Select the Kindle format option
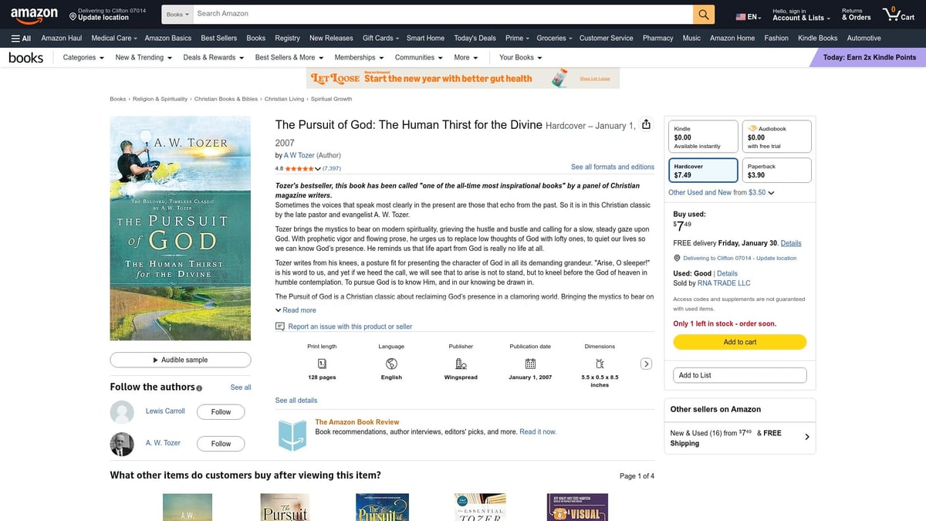Screen dimensions: 926x521 702,136
